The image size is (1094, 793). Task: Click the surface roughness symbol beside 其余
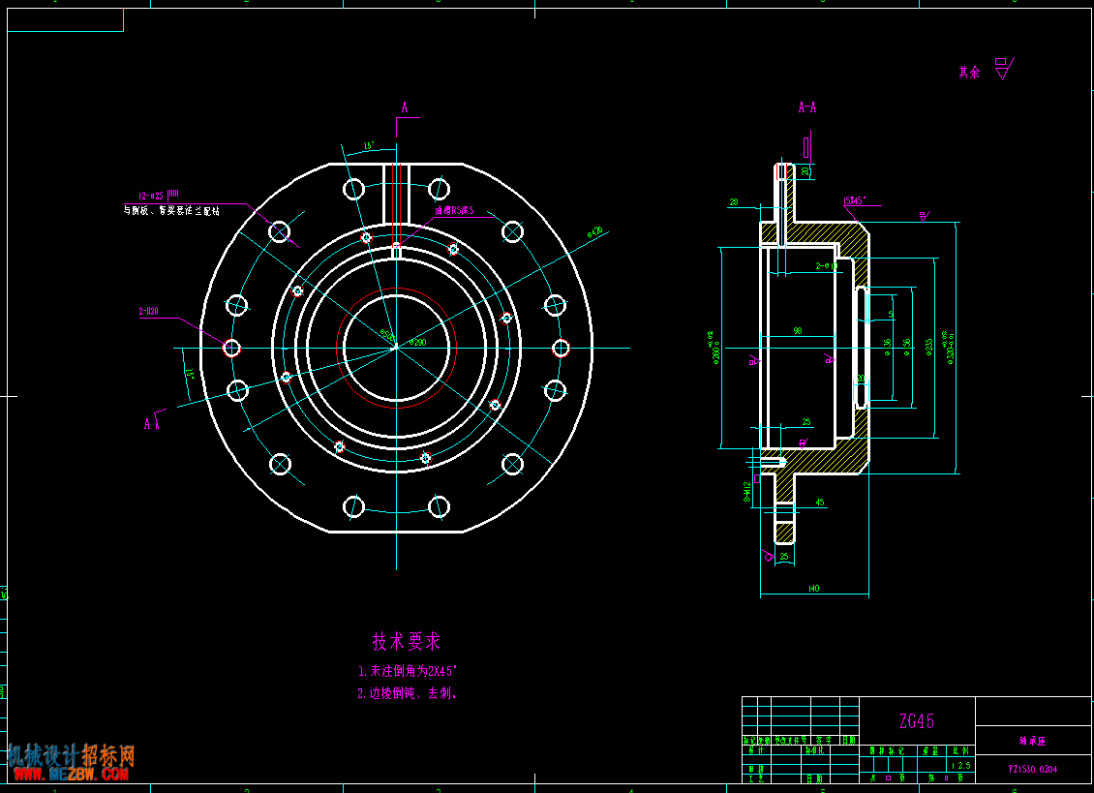(1003, 69)
